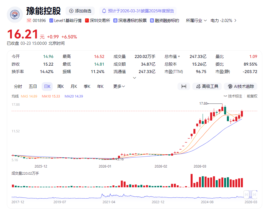265x212 pixels.
Task: Expand more quote data chevron
Action: [134, 78]
